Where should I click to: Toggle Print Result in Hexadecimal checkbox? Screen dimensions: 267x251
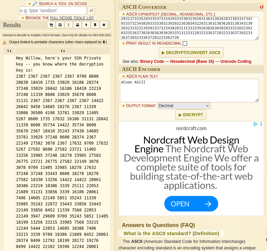(185, 44)
